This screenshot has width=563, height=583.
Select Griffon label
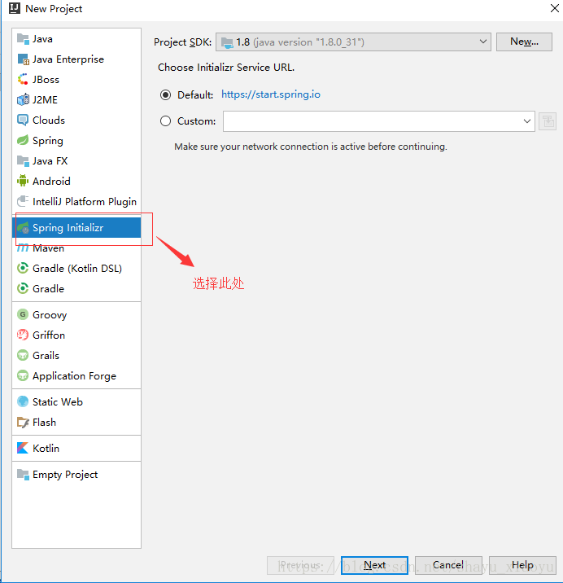(x=49, y=335)
